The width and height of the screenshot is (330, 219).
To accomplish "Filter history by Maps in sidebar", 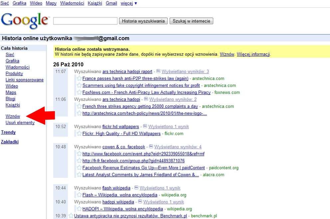I will [x=11, y=92].
